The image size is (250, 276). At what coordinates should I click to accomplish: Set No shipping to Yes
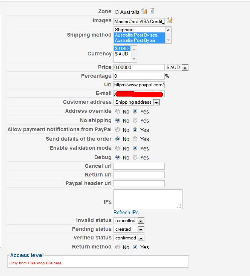tap(135, 121)
